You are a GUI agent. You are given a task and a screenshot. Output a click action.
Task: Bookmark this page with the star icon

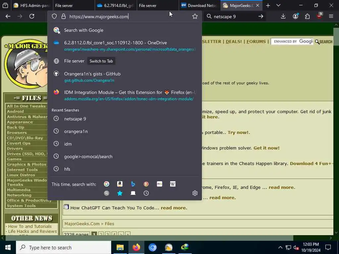pos(195,17)
